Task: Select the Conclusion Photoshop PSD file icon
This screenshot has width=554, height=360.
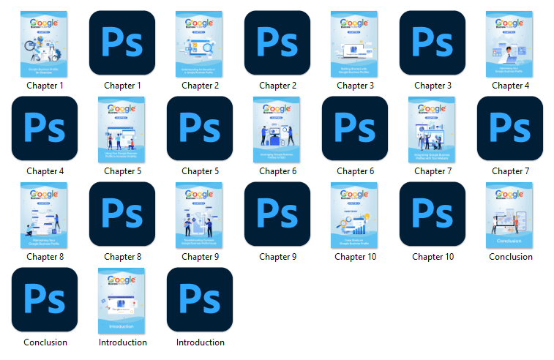Action: coord(45,299)
